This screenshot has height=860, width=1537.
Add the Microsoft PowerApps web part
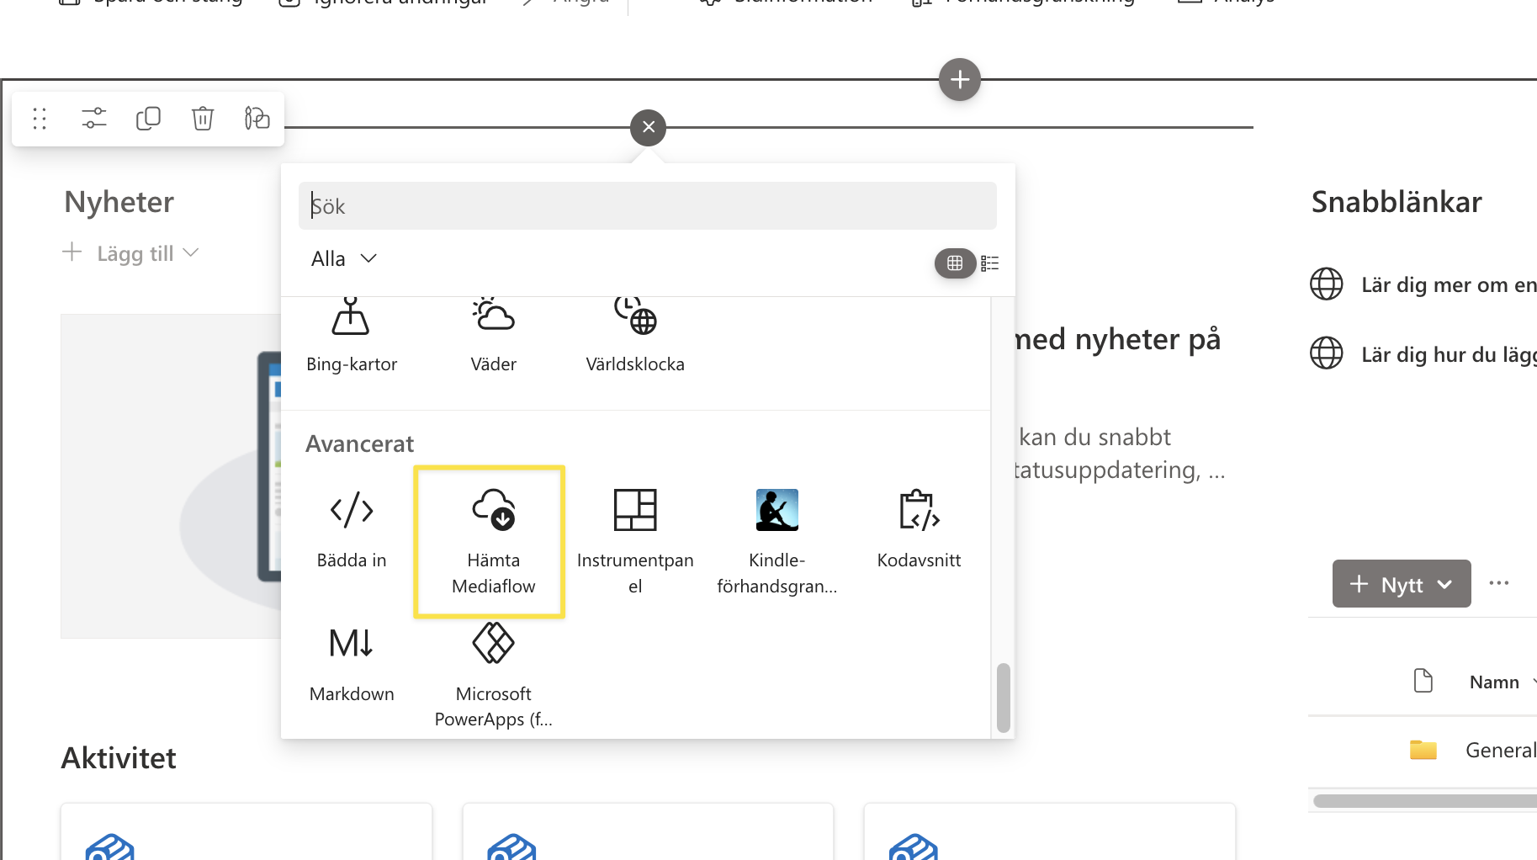[493, 675]
